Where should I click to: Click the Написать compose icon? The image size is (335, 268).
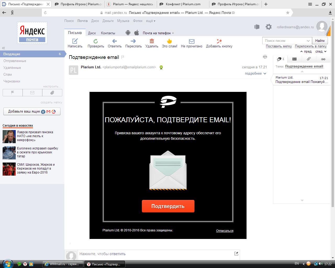(75, 41)
